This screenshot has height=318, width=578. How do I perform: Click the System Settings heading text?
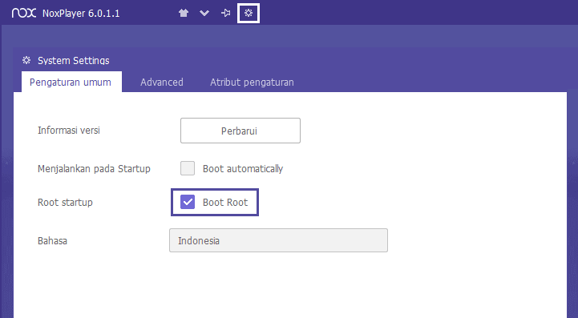point(74,60)
